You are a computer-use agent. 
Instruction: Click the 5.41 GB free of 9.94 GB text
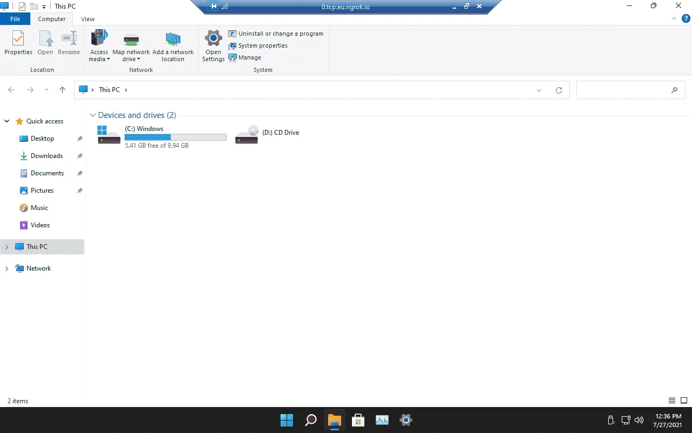coord(157,146)
